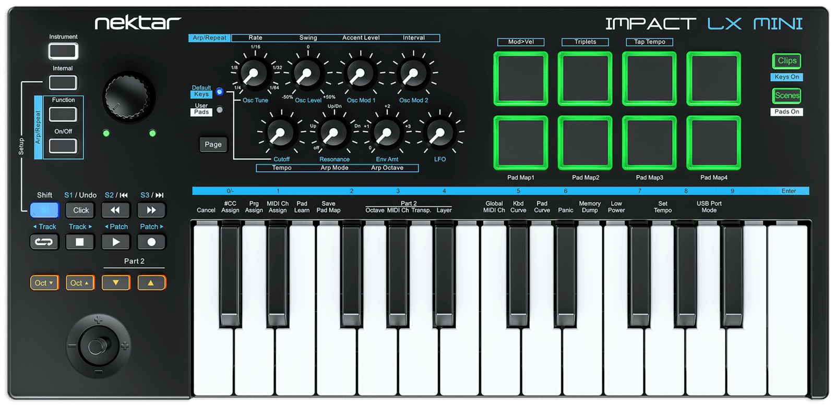Click the nektar logo
The width and height of the screenshot is (835, 408).
138,22
